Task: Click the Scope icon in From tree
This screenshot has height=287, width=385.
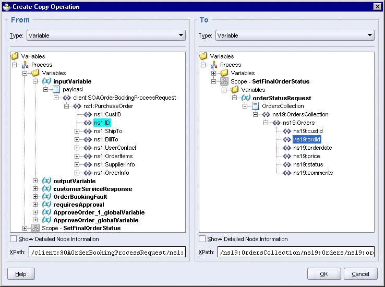Action: 35,228
